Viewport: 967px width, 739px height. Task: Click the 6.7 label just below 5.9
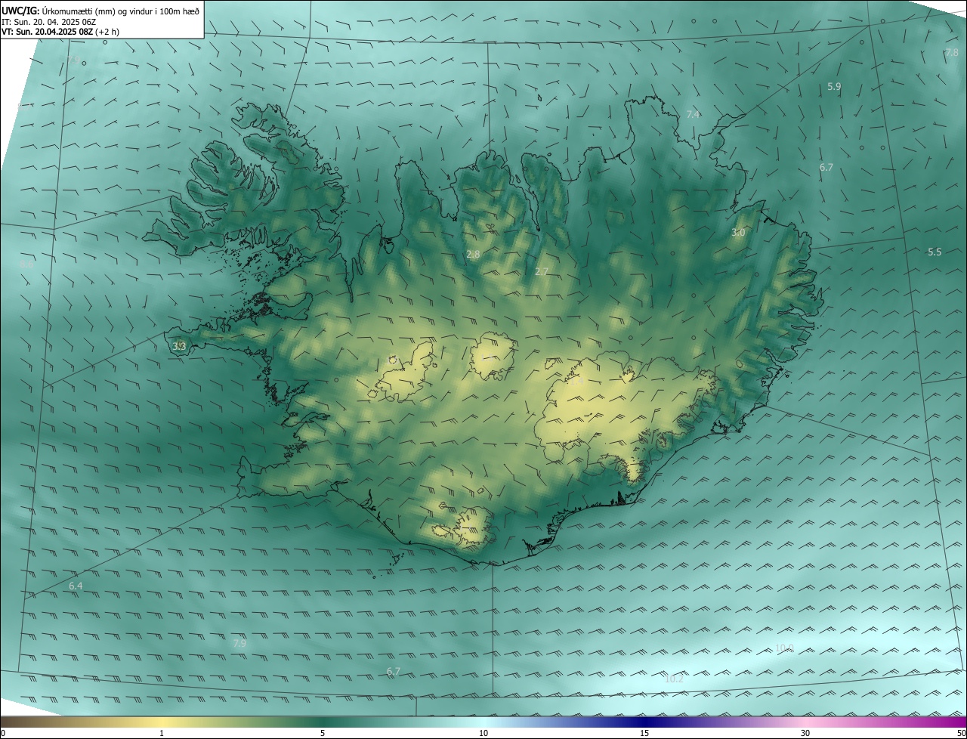(826, 168)
